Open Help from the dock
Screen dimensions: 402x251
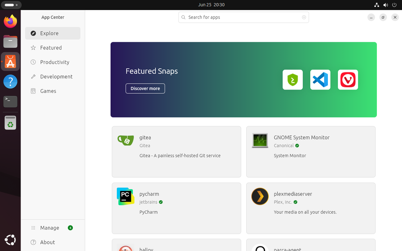(x=10, y=82)
